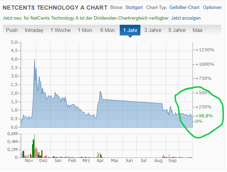Click the Dez month label
The width and height of the screenshot is (227, 172).
(x=43, y=160)
